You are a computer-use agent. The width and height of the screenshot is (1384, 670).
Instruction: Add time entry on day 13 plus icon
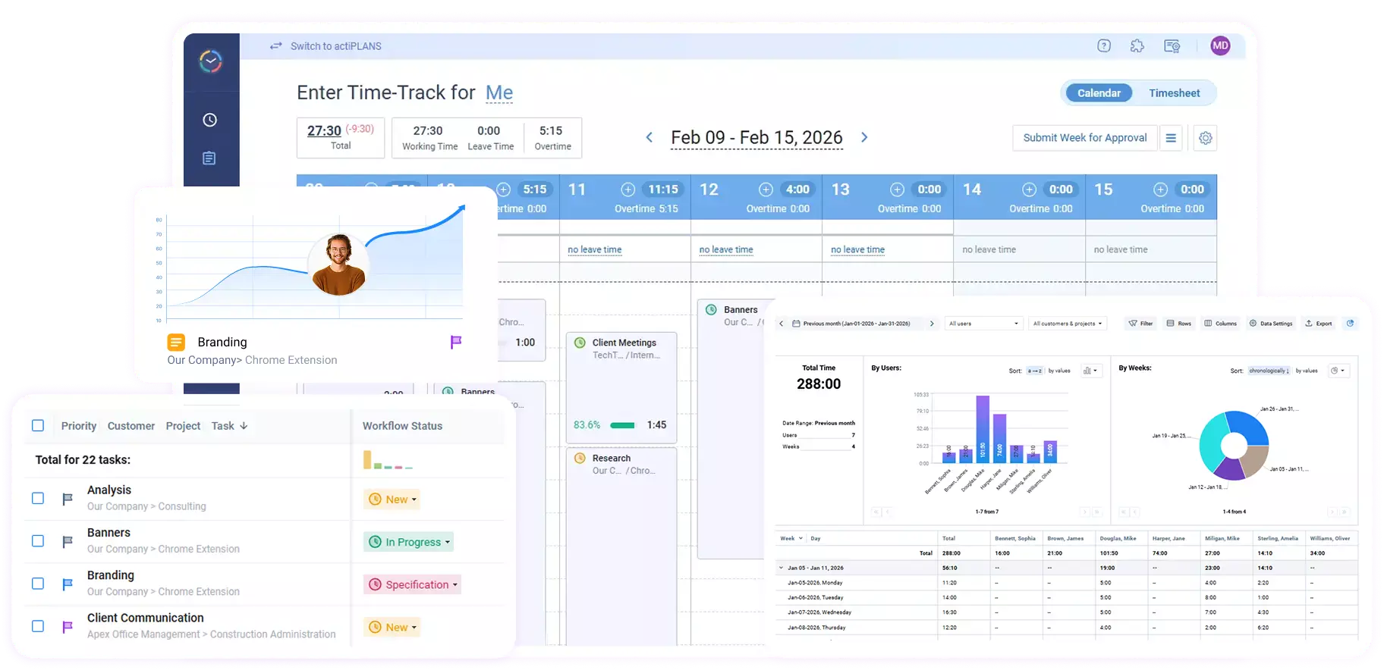pyautogui.click(x=897, y=189)
